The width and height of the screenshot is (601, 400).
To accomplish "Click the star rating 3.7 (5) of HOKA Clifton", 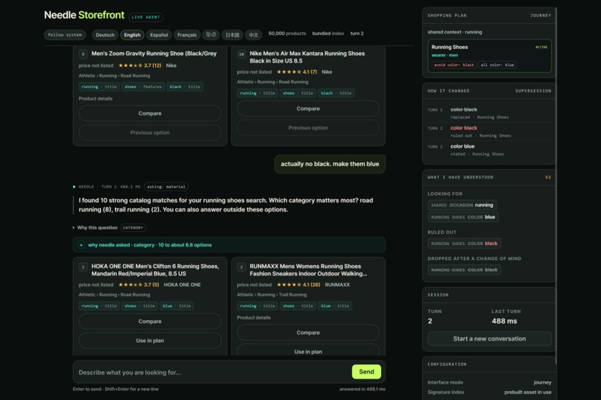I will [x=139, y=285].
